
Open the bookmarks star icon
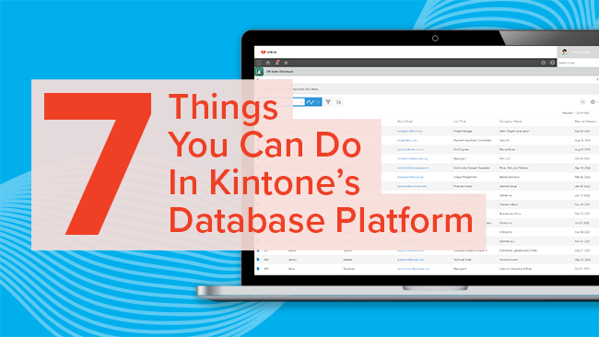click(x=286, y=63)
